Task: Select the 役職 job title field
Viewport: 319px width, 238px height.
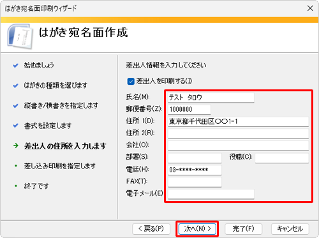Action: (282, 158)
